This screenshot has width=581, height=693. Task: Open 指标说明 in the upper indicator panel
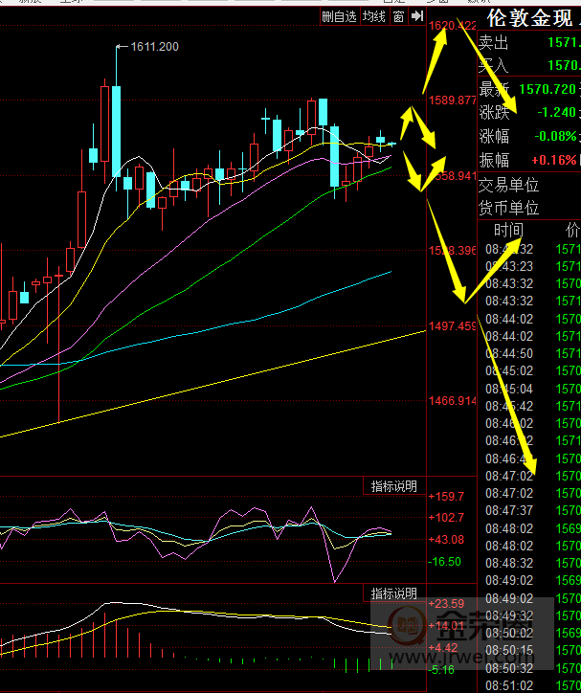(394, 486)
